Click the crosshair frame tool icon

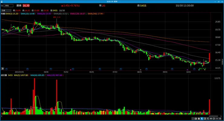pyautogui.click(x=205, y=119)
